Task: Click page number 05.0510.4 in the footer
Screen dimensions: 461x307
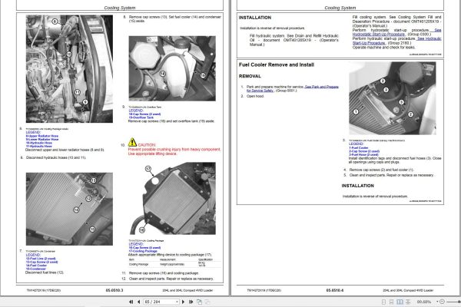Action: [335, 290]
